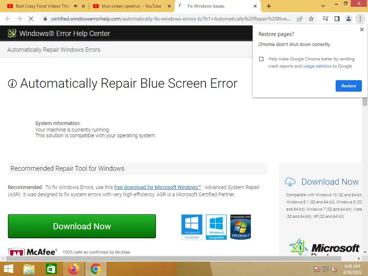Close the Fix Windows Issues tab
The width and height of the screenshot is (368, 276).
click(255, 6)
